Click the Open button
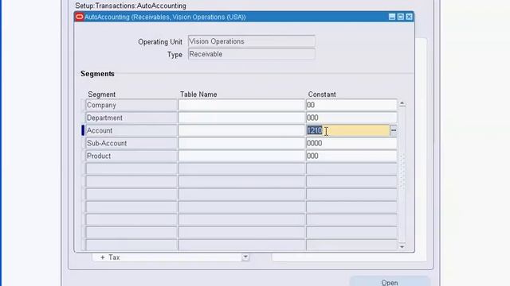The height and width of the screenshot is (286, 510). (x=390, y=282)
